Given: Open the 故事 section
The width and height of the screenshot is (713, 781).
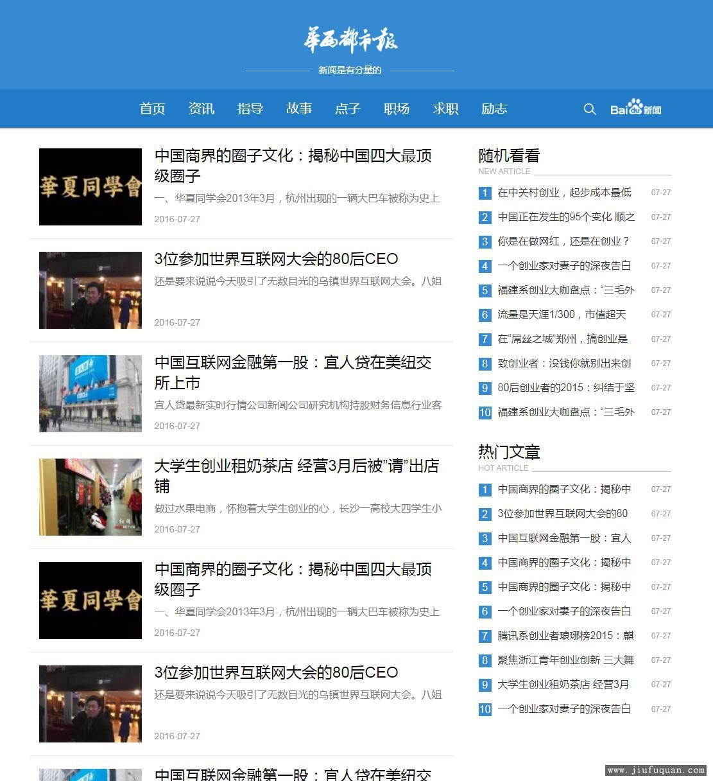Looking at the screenshot, I should 299,109.
